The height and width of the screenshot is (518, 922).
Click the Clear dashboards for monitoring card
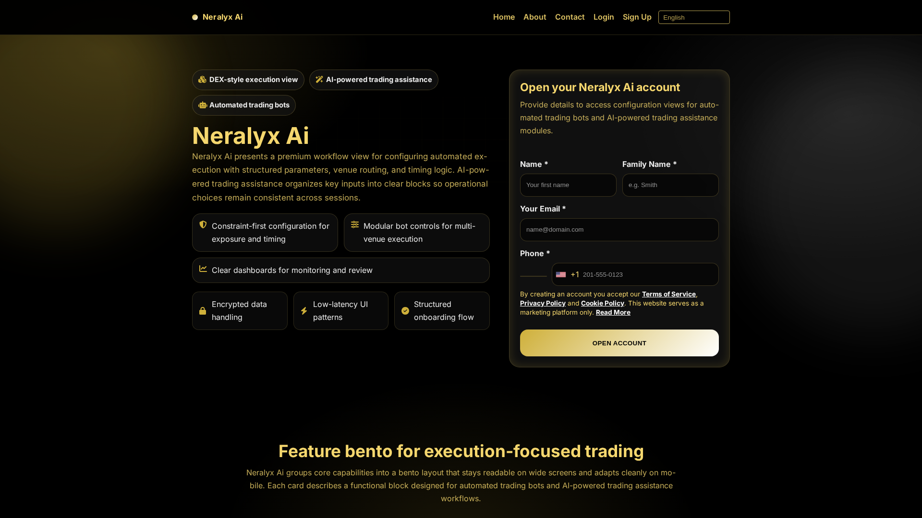[x=340, y=270]
